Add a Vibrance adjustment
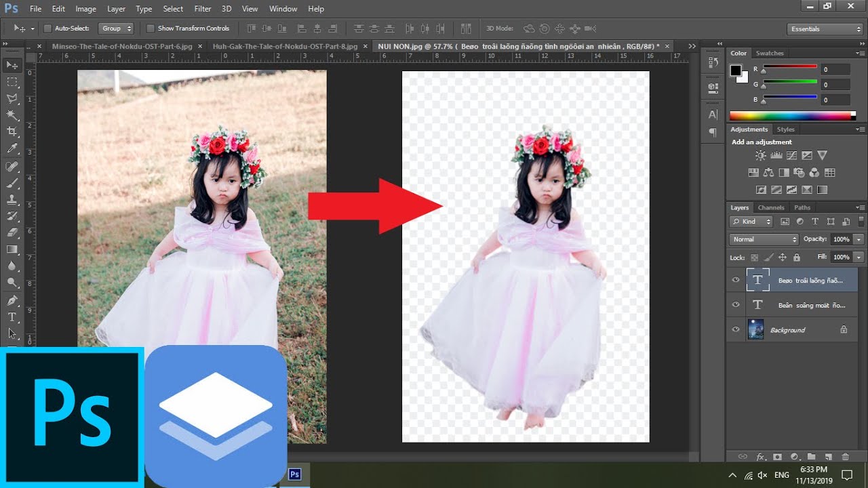The image size is (868, 488). (x=823, y=155)
